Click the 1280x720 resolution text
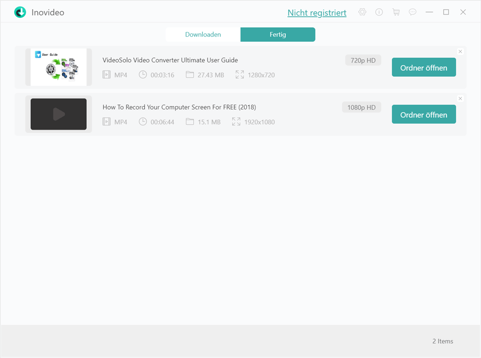This screenshot has width=481, height=358. (261, 75)
